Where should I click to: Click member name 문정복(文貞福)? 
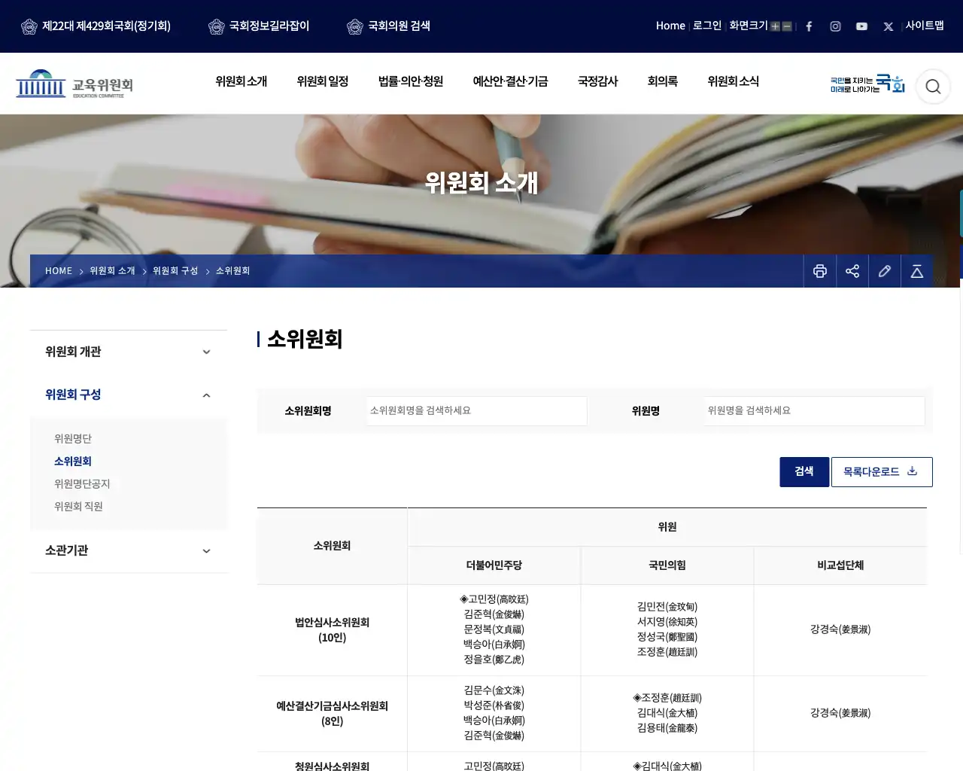(494, 629)
